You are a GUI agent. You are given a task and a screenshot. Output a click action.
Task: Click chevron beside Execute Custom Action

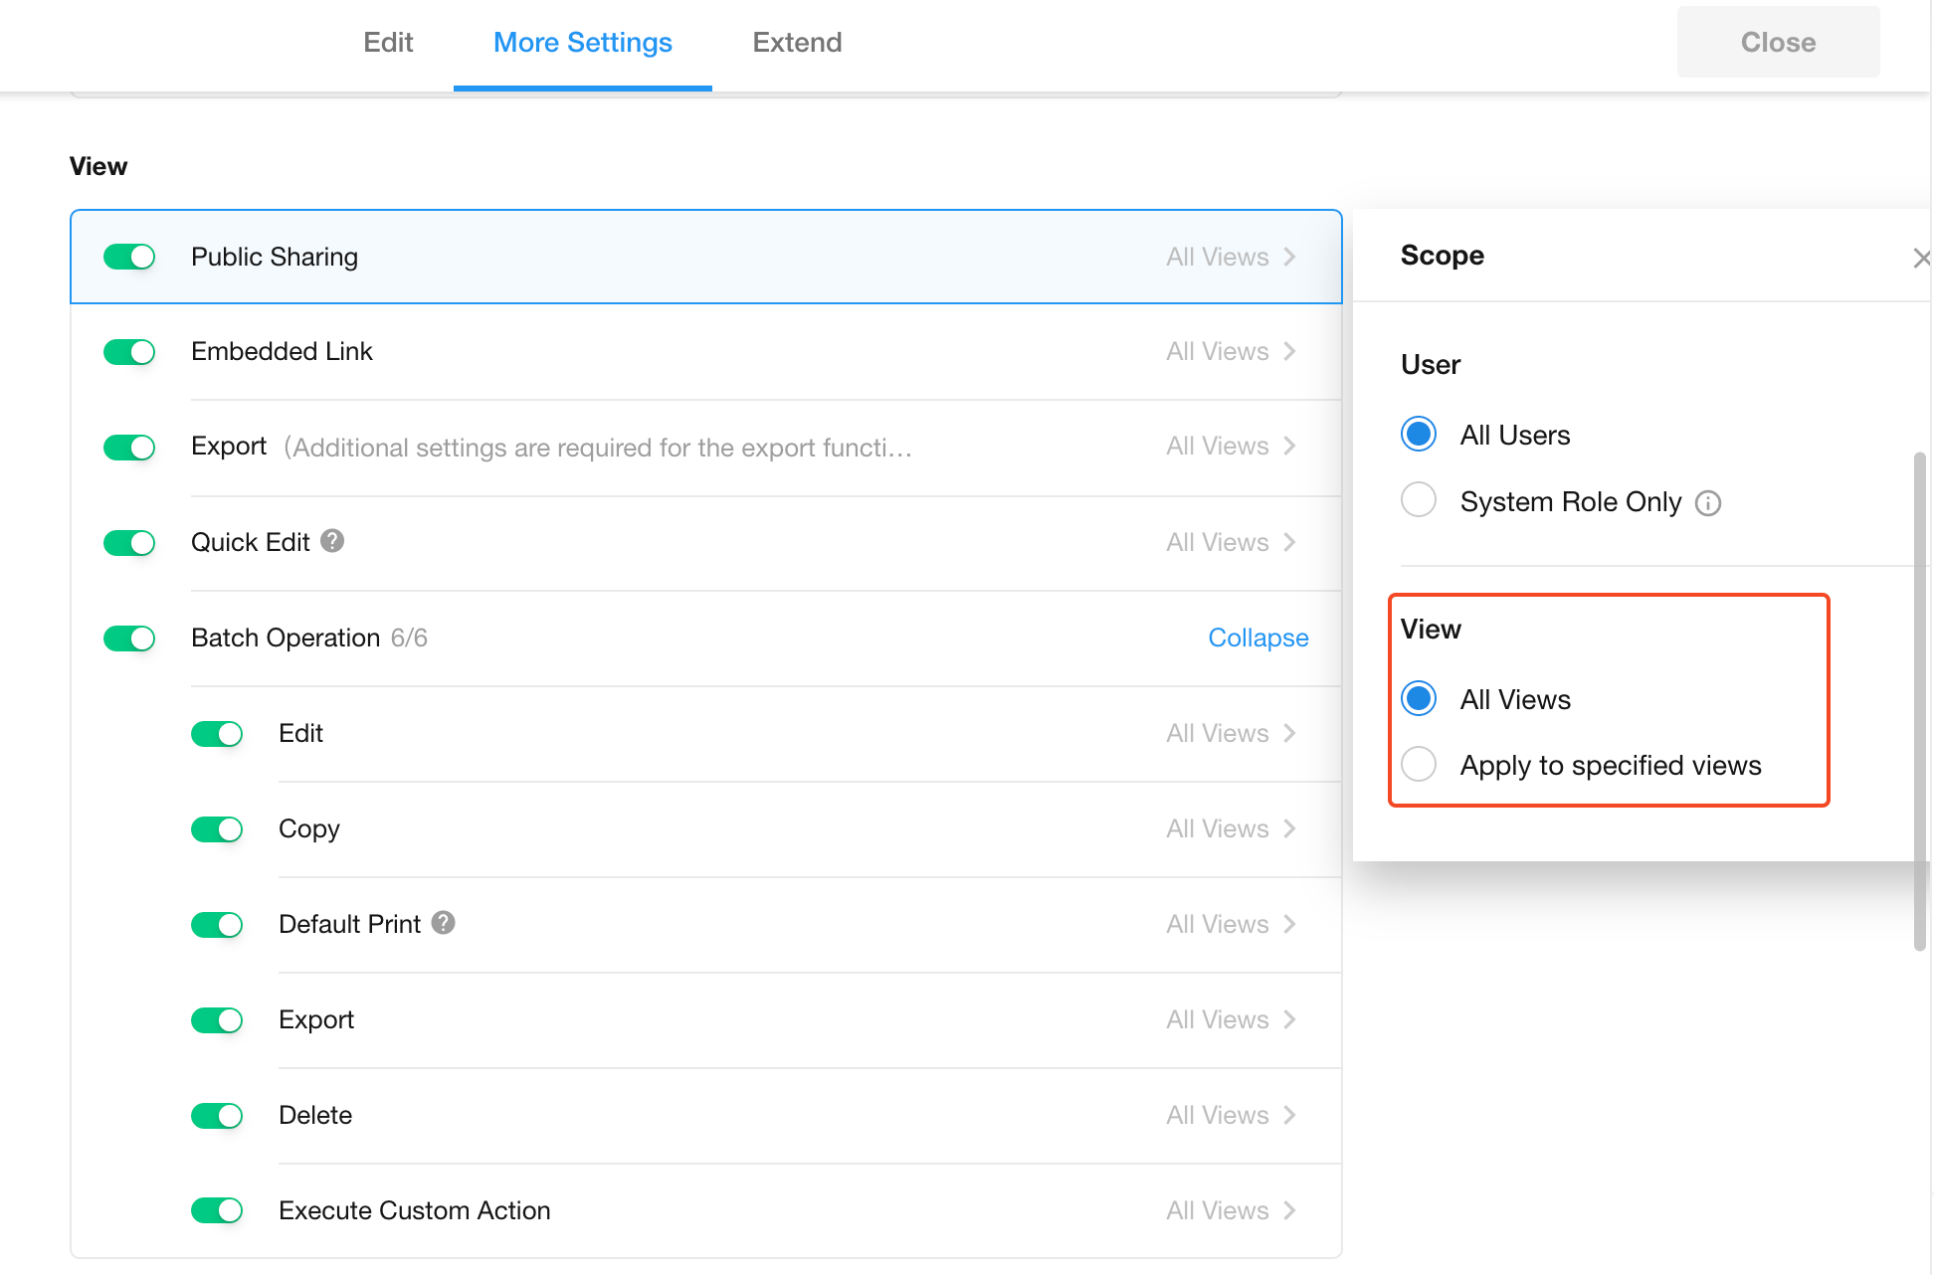(1290, 1210)
